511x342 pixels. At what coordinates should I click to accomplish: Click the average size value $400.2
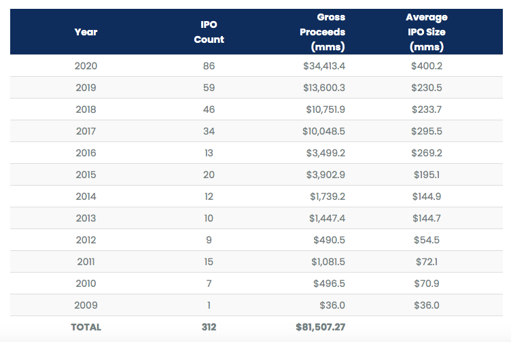coord(426,66)
